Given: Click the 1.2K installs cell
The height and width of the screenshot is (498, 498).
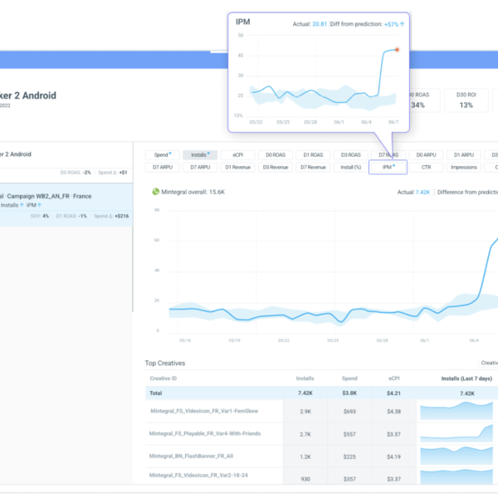Looking at the screenshot, I should (x=305, y=456).
